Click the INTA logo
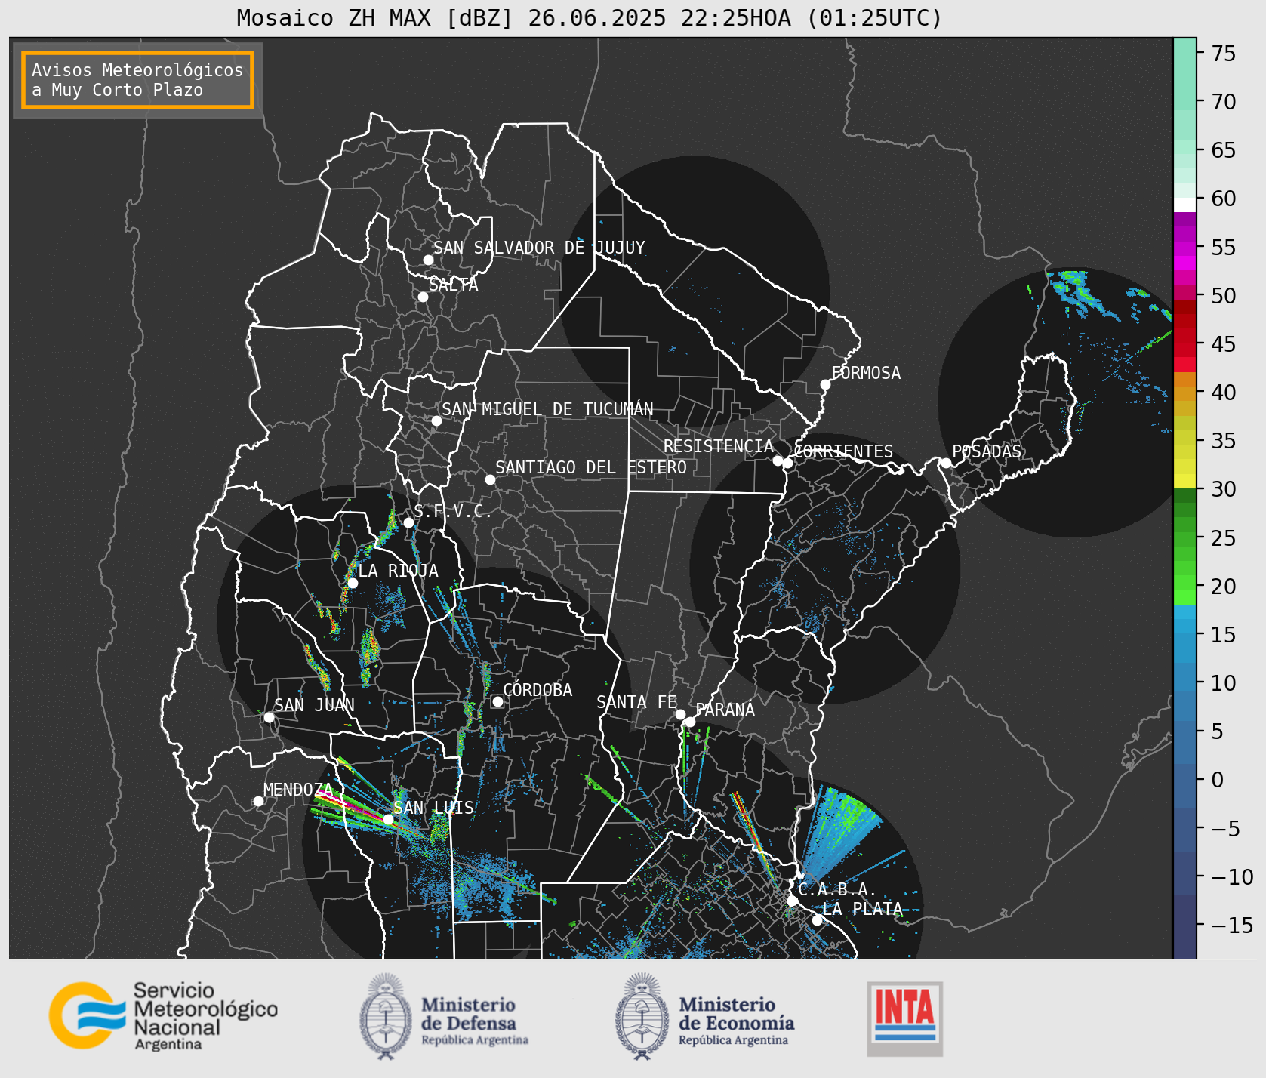Image resolution: width=1266 pixels, height=1078 pixels. click(x=905, y=1018)
